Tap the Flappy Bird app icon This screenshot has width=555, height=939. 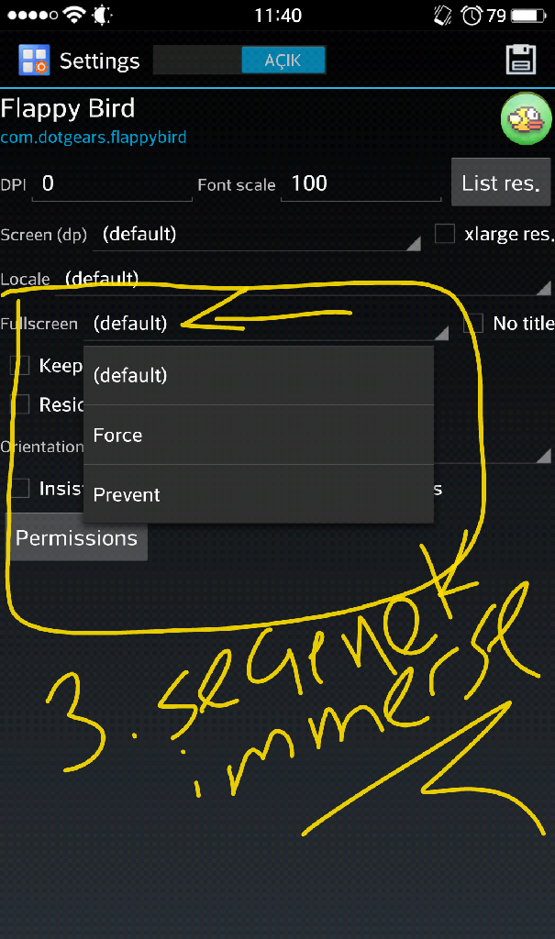pyautogui.click(x=526, y=118)
